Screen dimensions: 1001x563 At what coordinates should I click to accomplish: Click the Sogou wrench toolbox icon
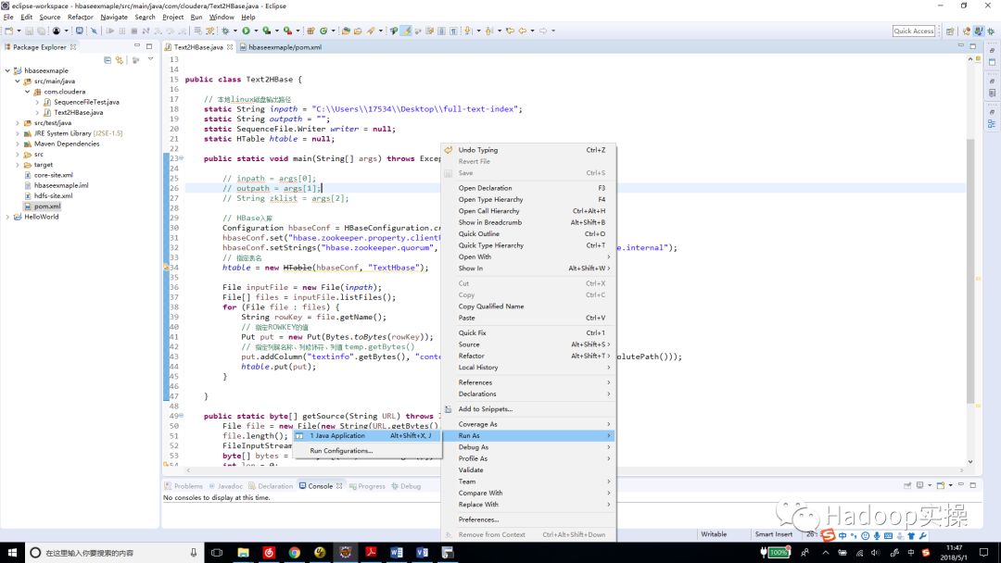tap(923, 535)
